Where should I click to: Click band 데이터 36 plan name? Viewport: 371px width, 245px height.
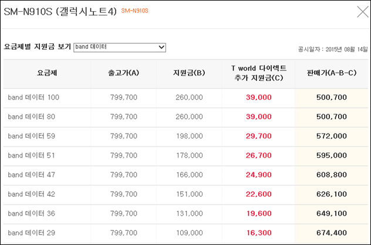32,213
